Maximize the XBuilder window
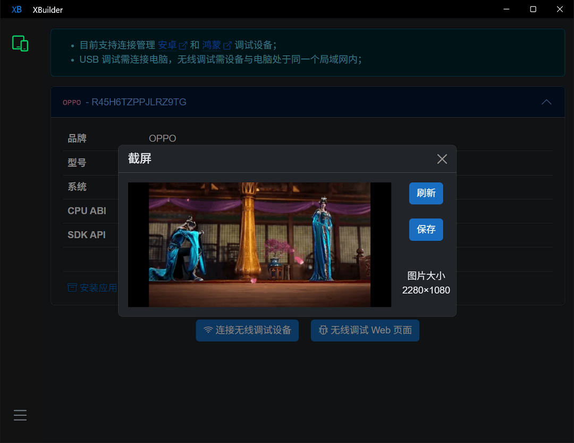Image resolution: width=574 pixels, height=443 pixels. point(533,9)
